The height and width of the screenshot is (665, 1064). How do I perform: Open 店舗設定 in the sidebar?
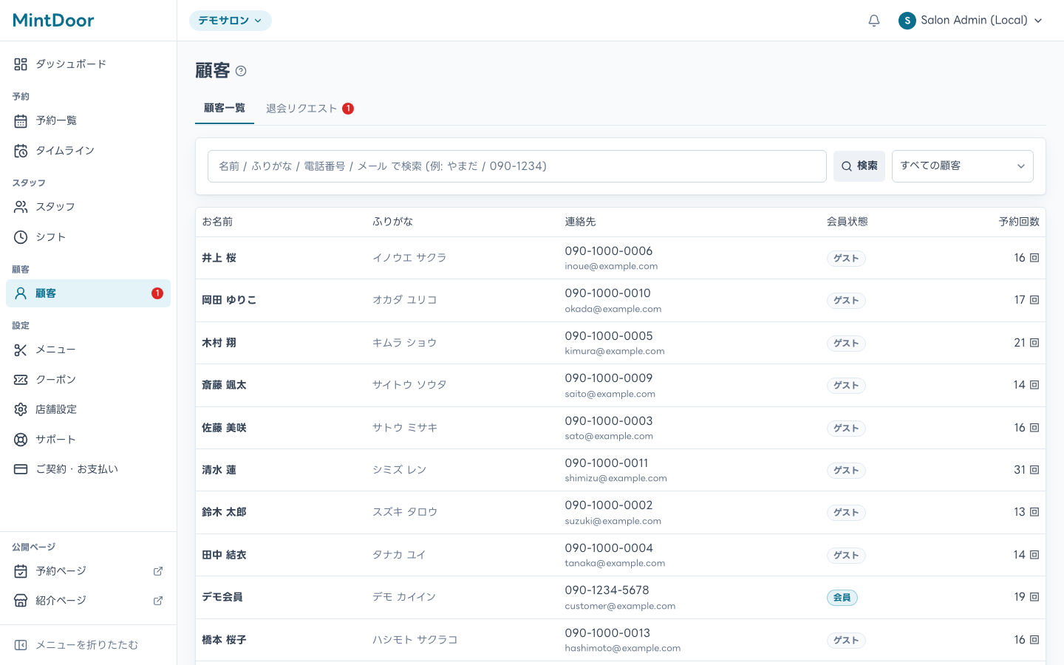(x=89, y=409)
